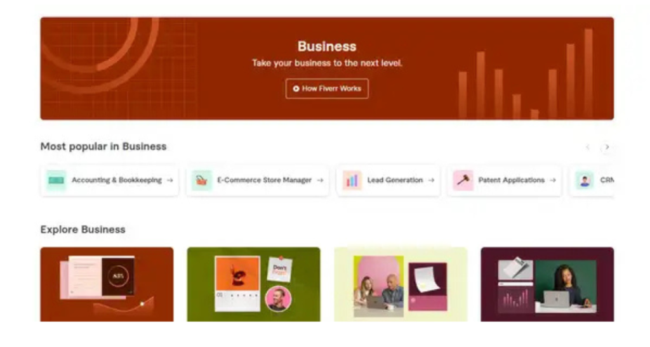
Task: Click the CRM person avatar icon
Action: 585,180
